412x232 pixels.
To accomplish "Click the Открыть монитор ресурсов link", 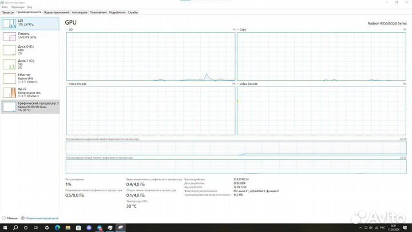I will coord(42,218).
